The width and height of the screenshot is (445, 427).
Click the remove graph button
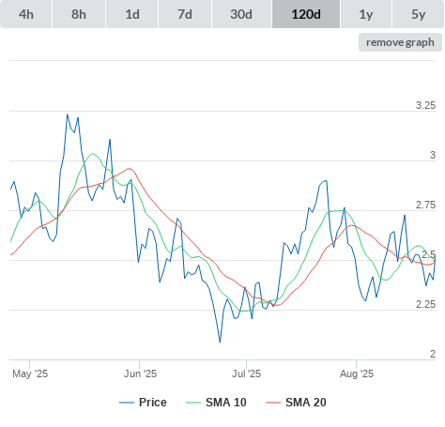coord(400,42)
